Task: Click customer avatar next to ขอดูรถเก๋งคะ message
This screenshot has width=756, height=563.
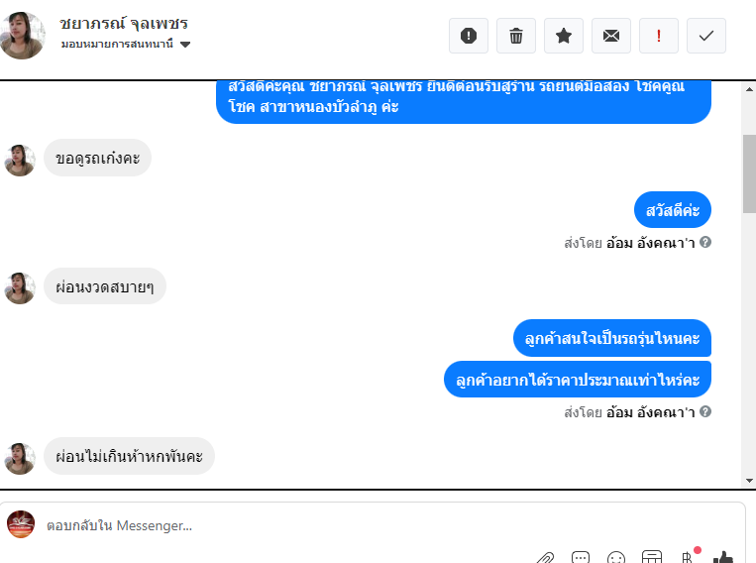Action: tap(20, 161)
